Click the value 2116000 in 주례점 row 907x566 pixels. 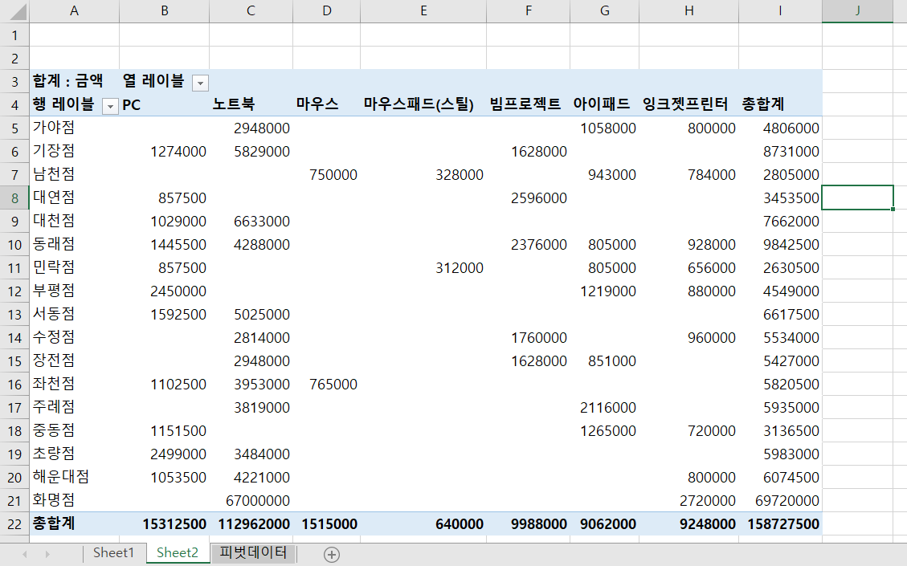[604, 408]
